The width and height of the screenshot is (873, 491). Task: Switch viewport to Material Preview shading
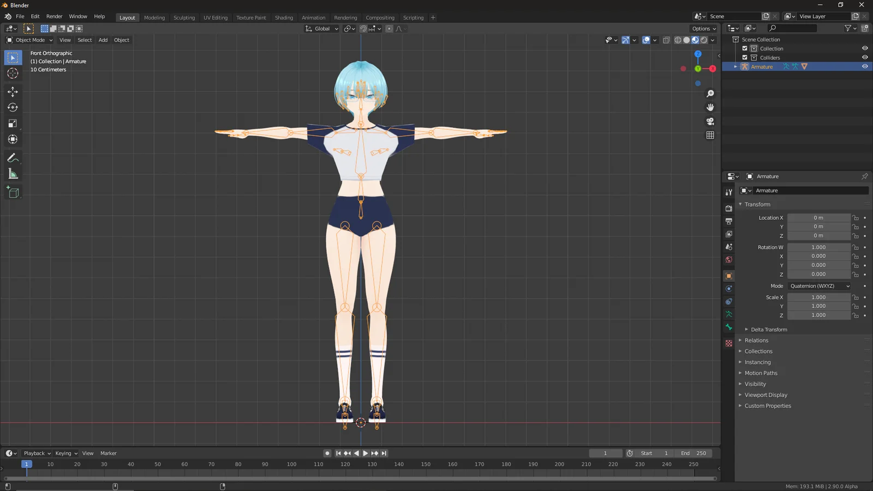696,40
